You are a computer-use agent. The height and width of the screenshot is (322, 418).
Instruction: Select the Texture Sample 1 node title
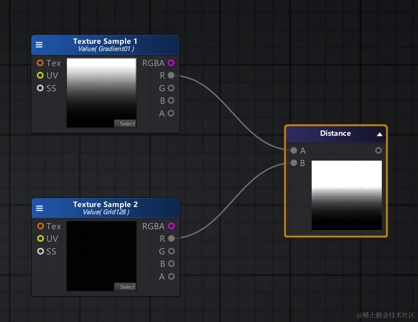105,41
